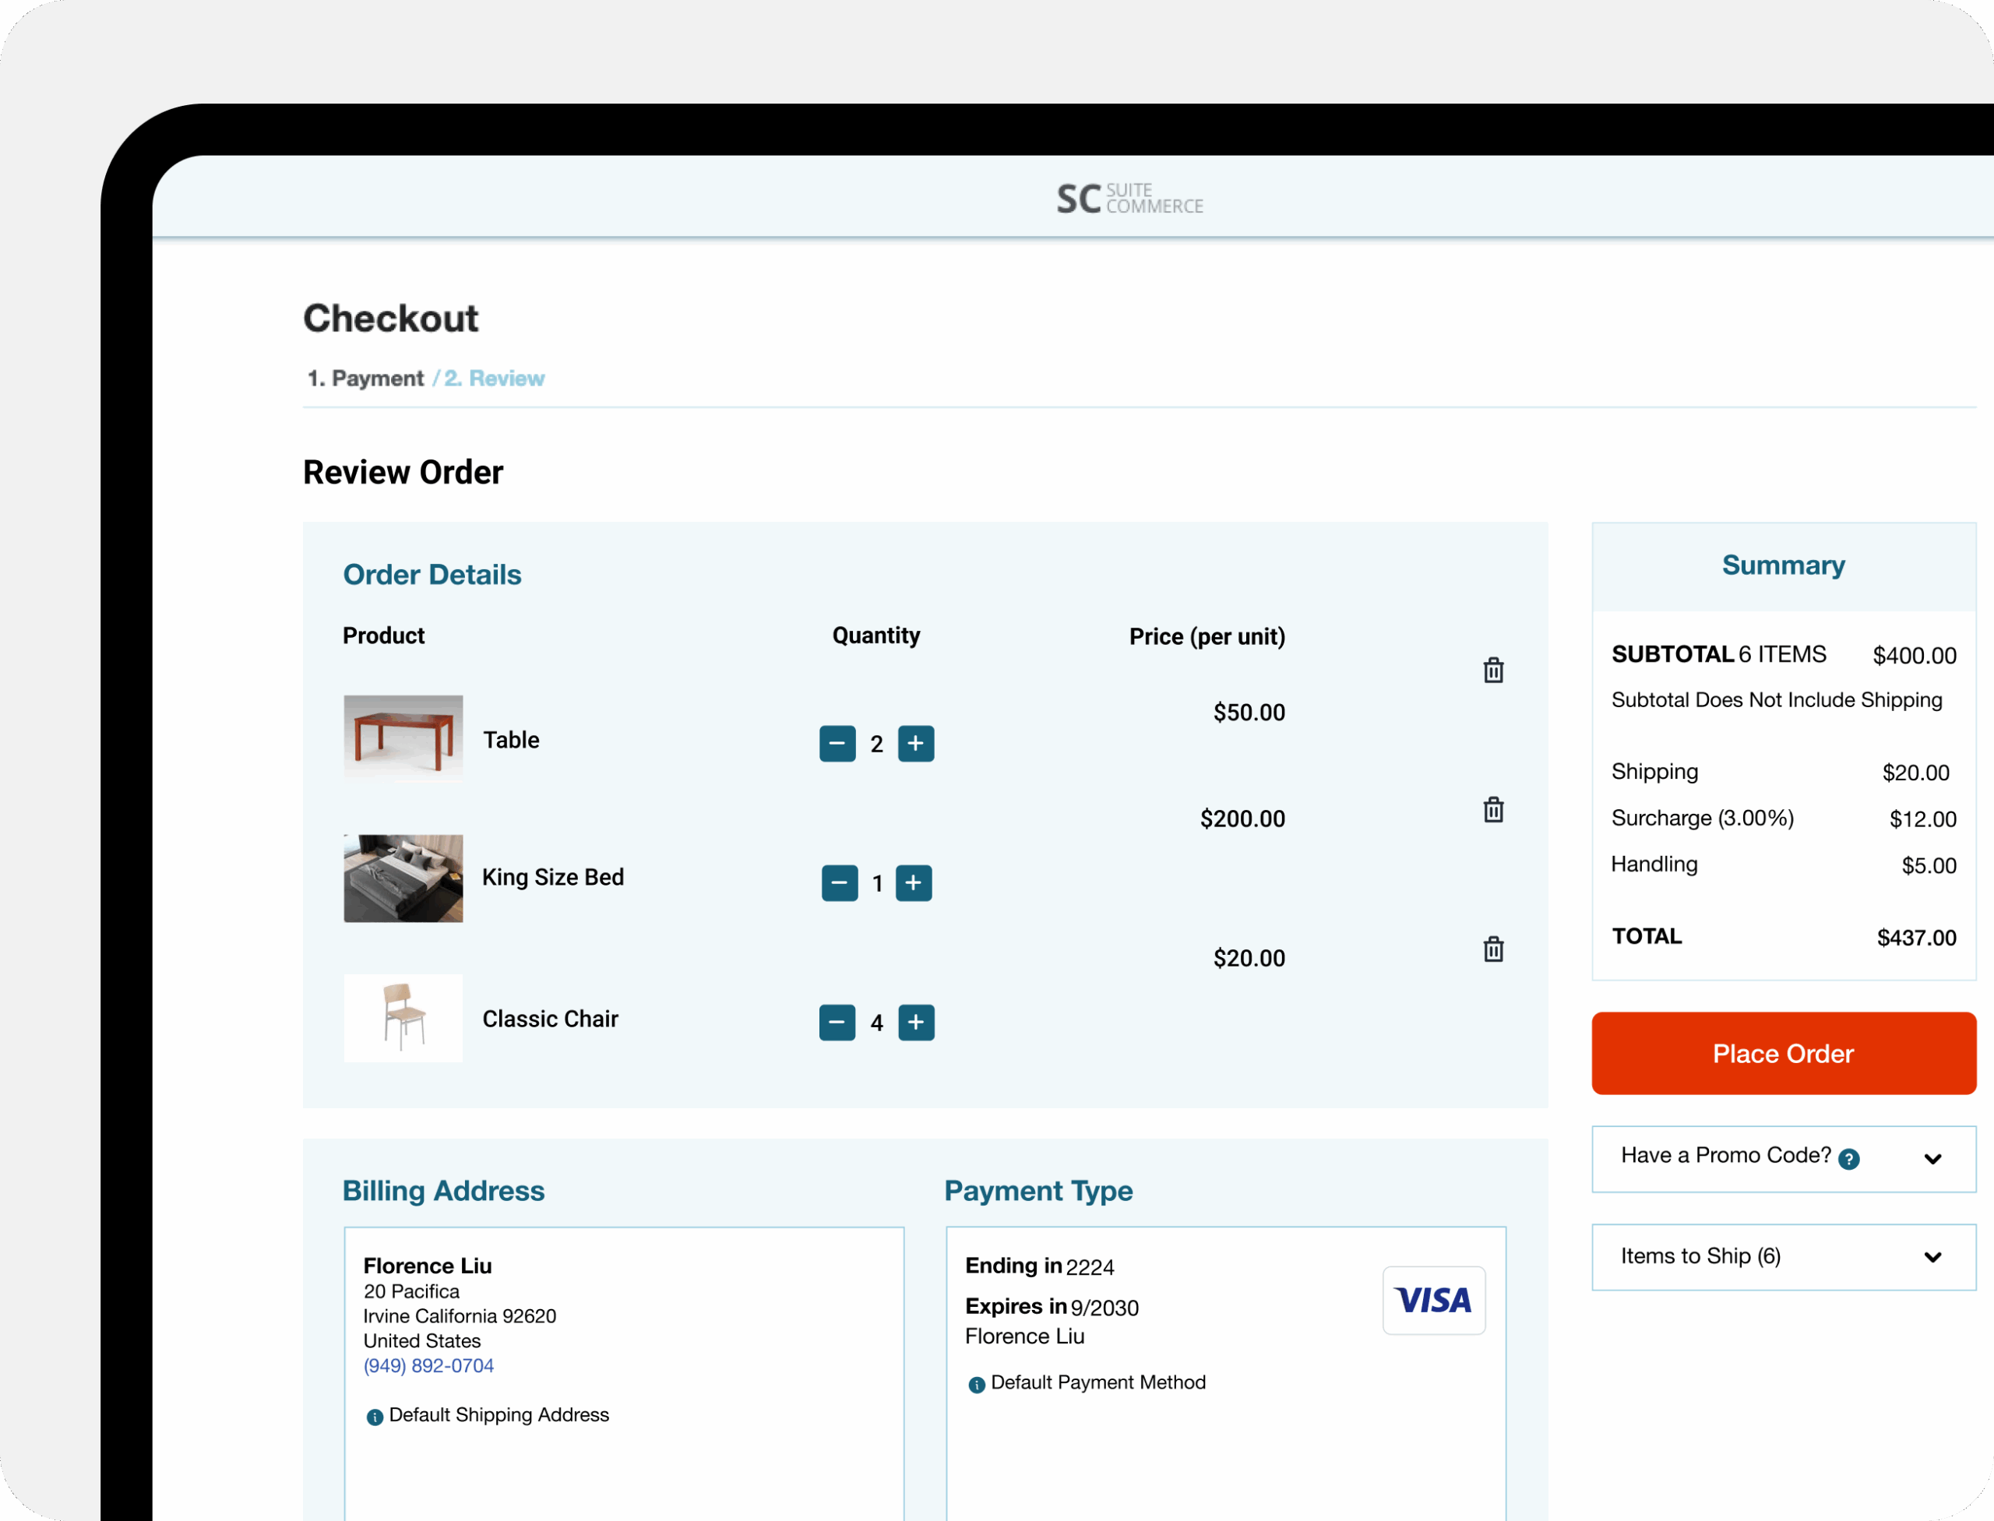Click the $437.00 total amount

[1916, 937]
